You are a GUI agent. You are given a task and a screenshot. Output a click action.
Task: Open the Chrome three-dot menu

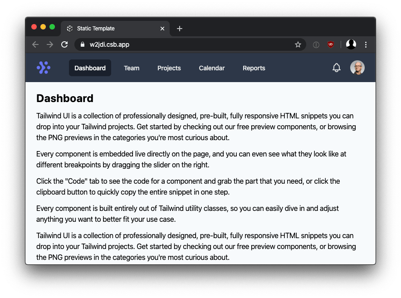coord(366,44)
